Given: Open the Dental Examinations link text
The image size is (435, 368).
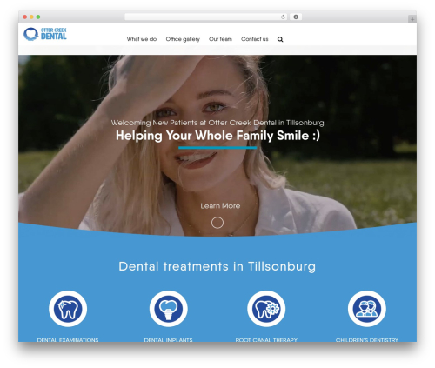Looking at the screenshot, I should (x=68, y=340).
